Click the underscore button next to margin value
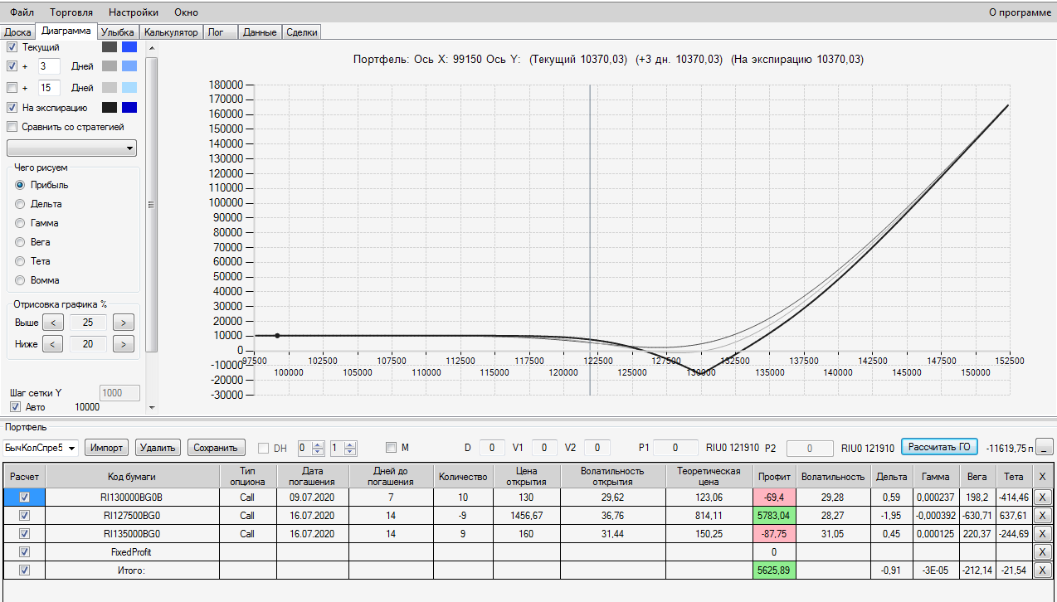The image size is (1057, 602). 1046,448
